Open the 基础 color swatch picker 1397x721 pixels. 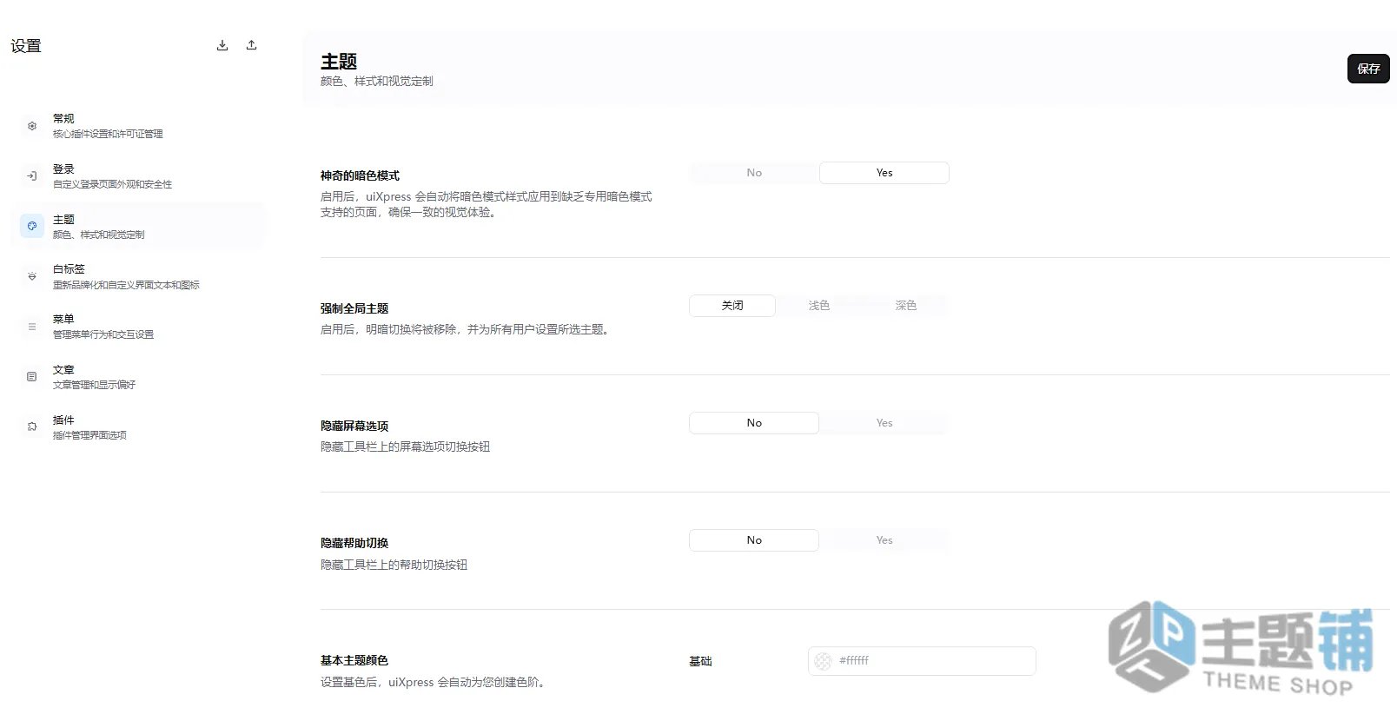(x=823, y=661)
